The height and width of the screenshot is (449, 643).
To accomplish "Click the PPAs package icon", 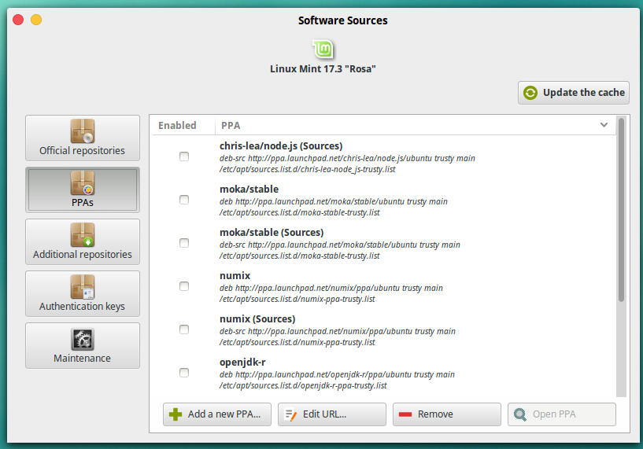I will coord(83,183).
